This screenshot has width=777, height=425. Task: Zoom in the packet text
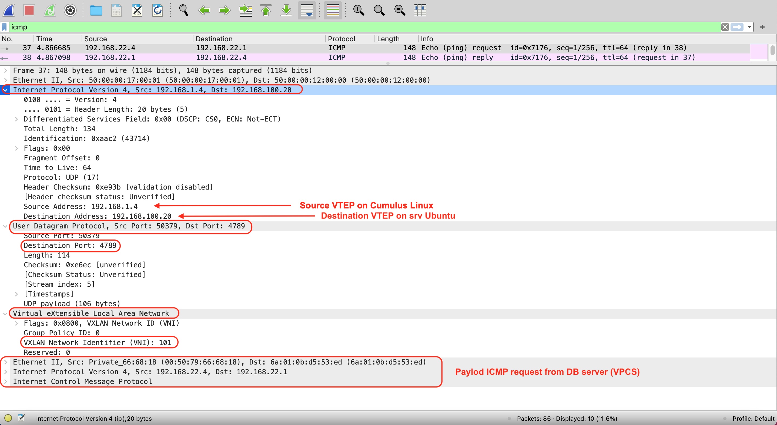359,11
